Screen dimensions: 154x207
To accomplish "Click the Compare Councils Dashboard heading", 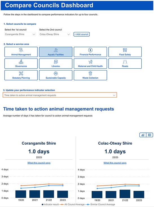I will coord(49,5).
